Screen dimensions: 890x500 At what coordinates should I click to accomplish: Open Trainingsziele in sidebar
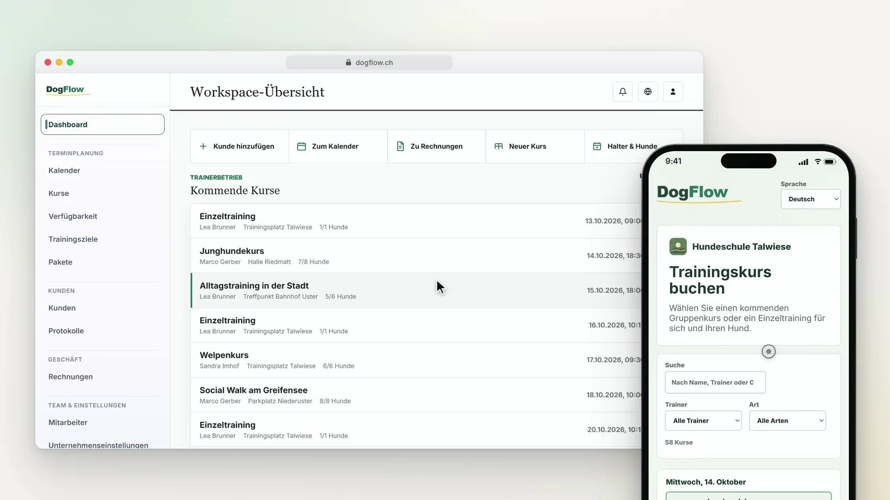coord(73,239)
